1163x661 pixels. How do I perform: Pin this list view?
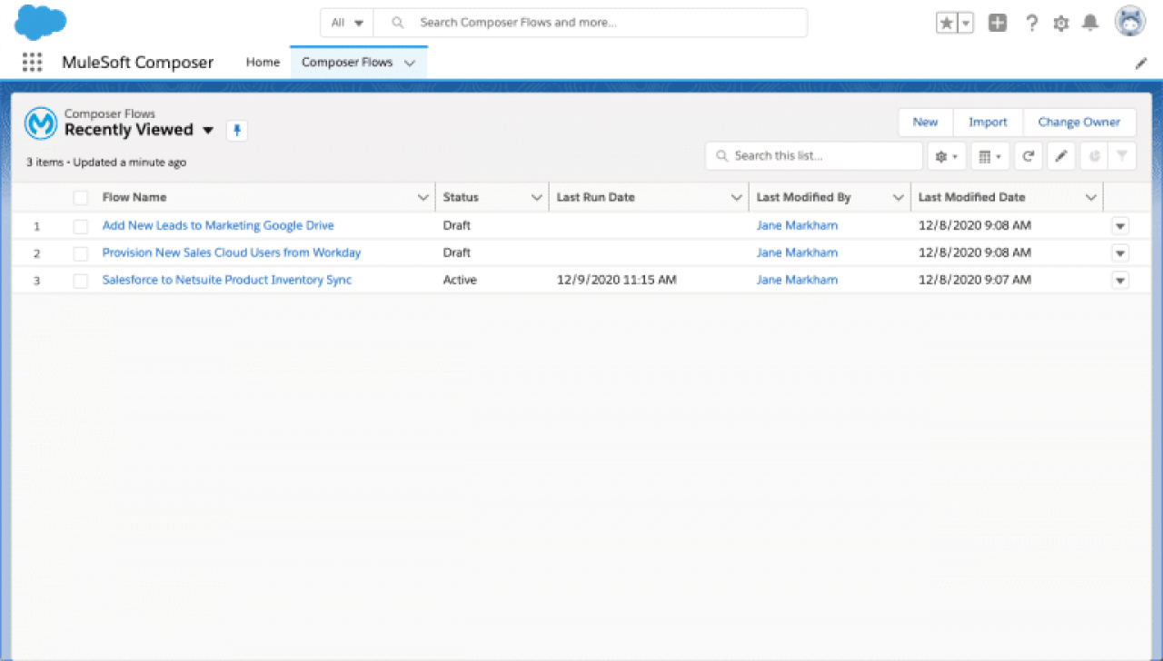[x=237, y=131]
